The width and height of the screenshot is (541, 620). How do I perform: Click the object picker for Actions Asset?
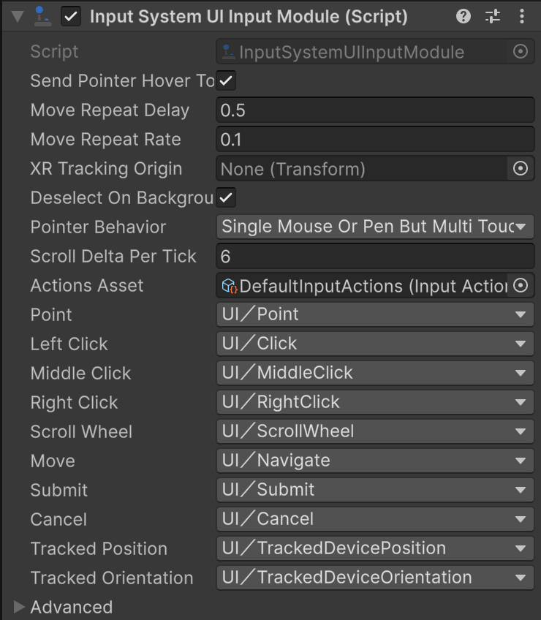(x=521, y=286)
